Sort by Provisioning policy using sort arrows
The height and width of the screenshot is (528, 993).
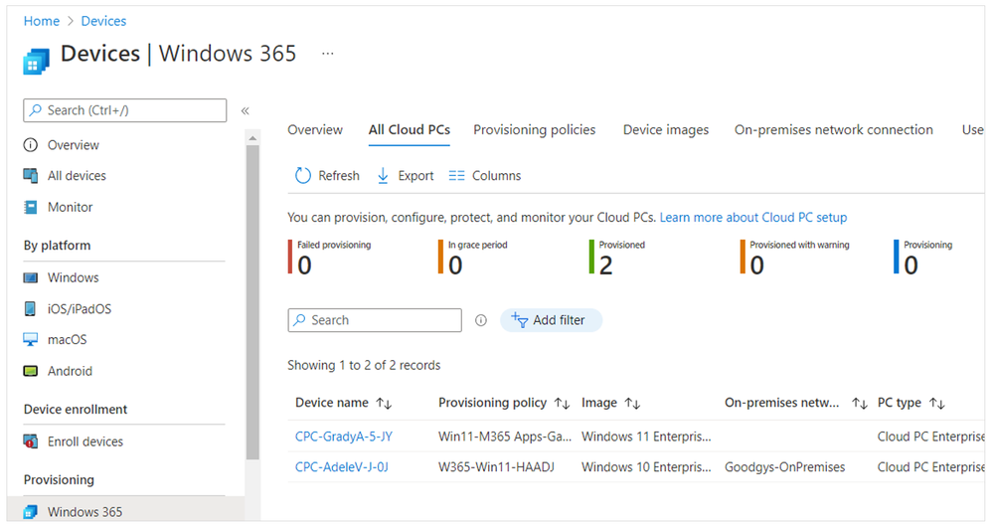click(x=562, y=403)
